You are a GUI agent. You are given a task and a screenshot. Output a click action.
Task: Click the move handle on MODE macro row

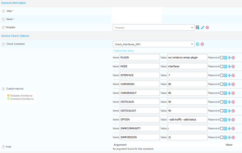pos(229,66)
